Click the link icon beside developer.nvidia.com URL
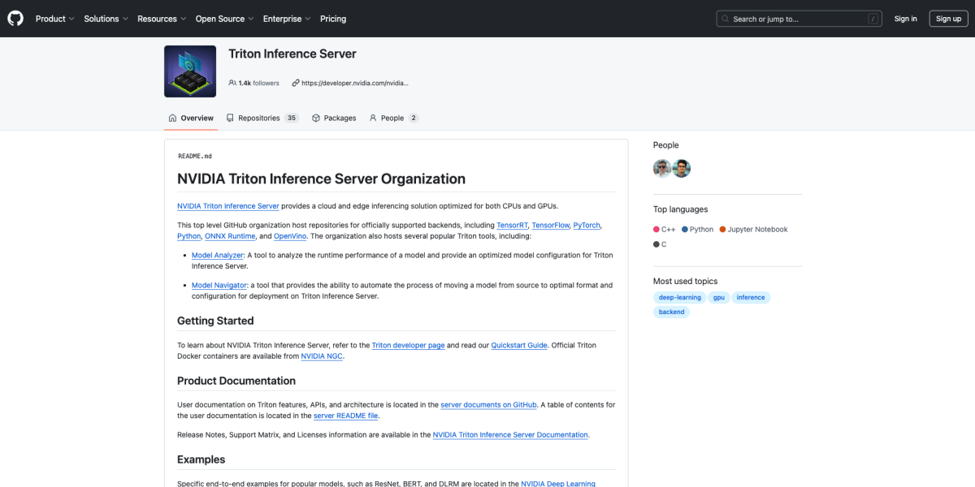Screen dimensions: 975x487 (x=296, y=83)
